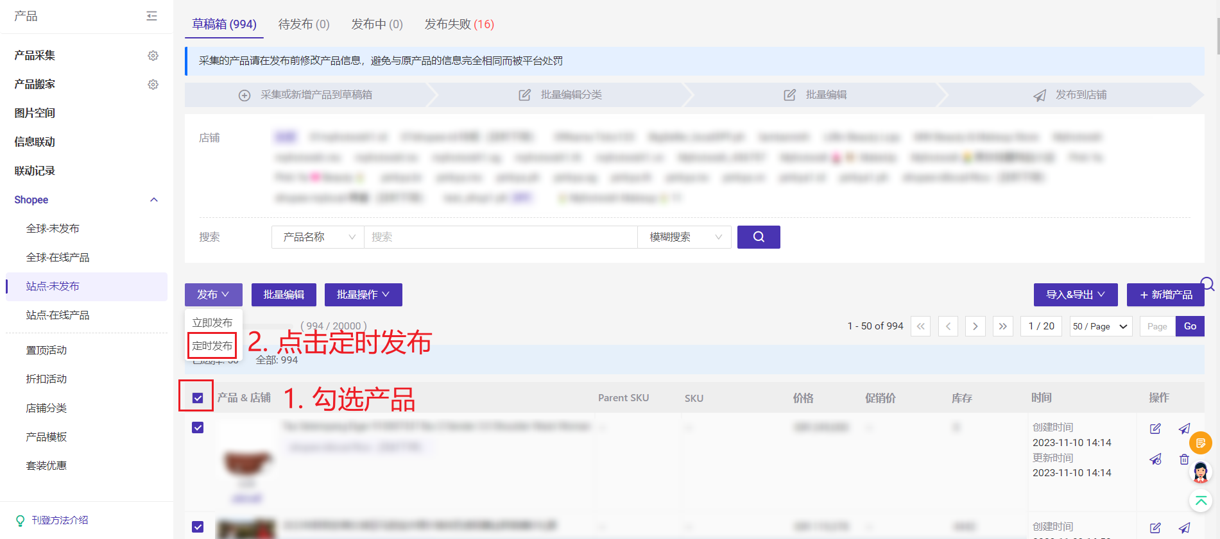Click the paper plane publish icon in first row
This screenshot has height=539, width=1220.
click(1184, 429)
